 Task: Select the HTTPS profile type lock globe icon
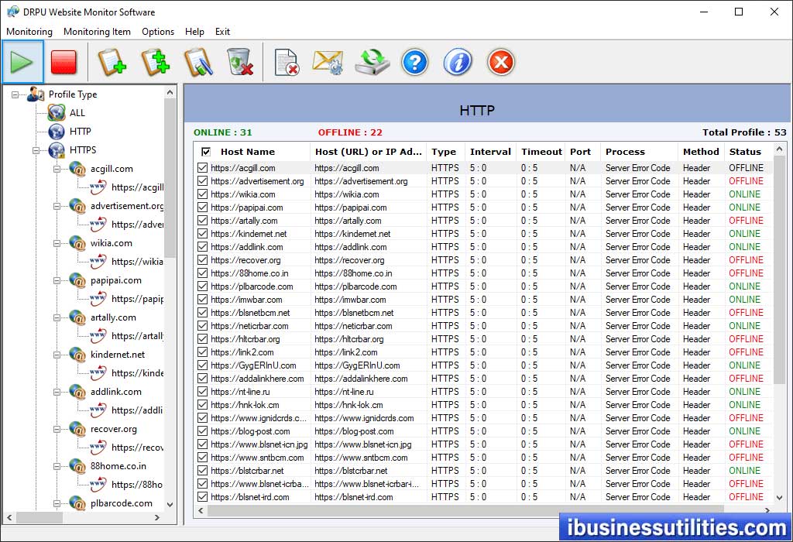(x=57, y=150)
